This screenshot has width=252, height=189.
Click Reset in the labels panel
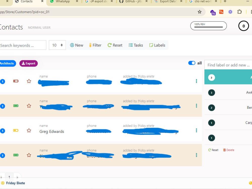coord(213,150)
